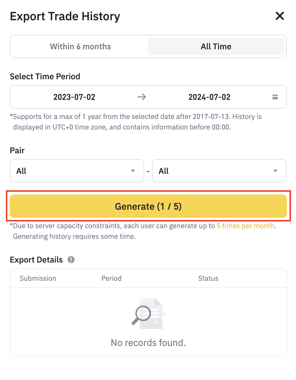The height and width of the screenshot is (380, 296).
Task: Expand the right Pair dropdown
Action: pos(219,171)
